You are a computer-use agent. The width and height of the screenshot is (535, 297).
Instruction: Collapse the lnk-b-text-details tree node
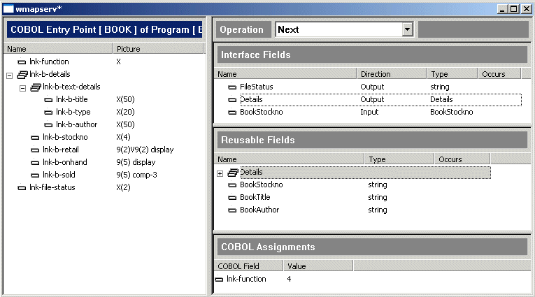pyautogui.click(x=22, y=87)
